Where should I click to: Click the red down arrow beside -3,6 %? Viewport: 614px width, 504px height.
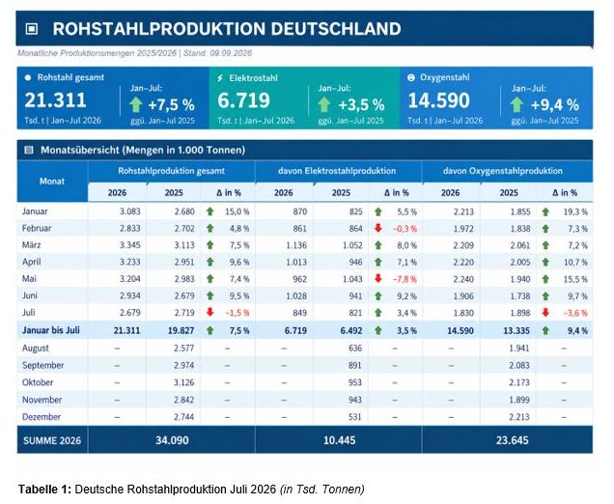(x=545, y=313)
